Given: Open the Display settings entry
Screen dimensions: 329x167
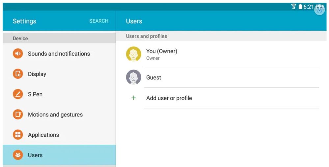Looking at the screenshot, I should [x=37, y=74].
